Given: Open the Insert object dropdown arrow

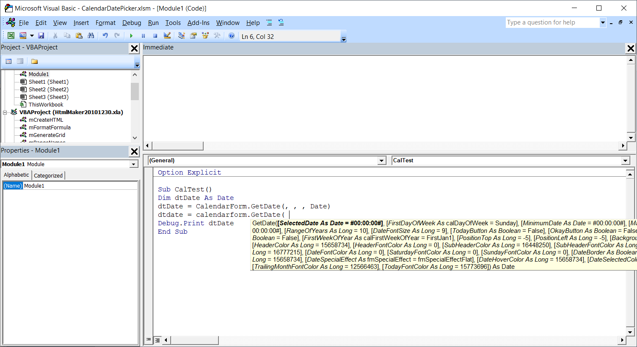Looking at the screenshot, I should pyautogui.click(x=32, y=36).
